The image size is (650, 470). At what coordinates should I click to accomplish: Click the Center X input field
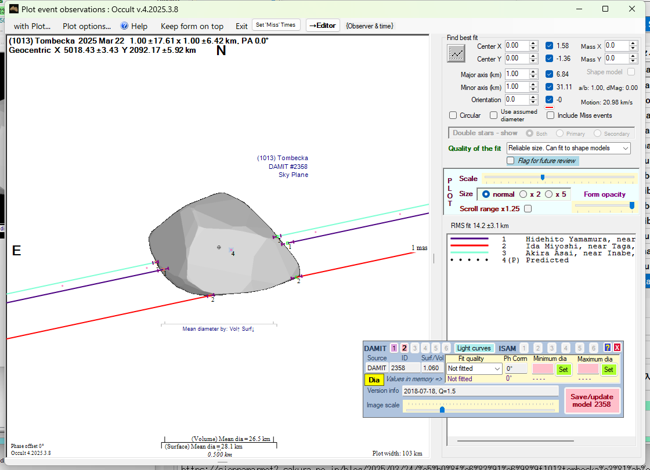516,46
